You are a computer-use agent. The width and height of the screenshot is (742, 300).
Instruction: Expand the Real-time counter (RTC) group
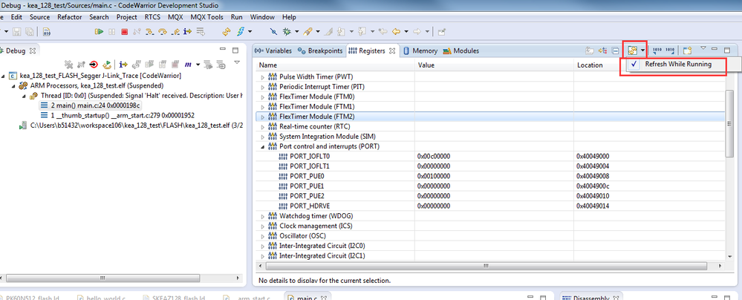click(x=263, y=126)
